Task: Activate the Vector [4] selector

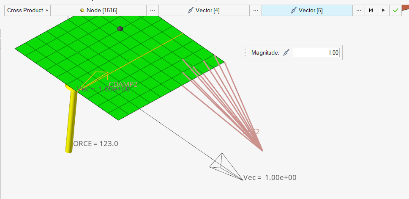Action: coord(204,10)
